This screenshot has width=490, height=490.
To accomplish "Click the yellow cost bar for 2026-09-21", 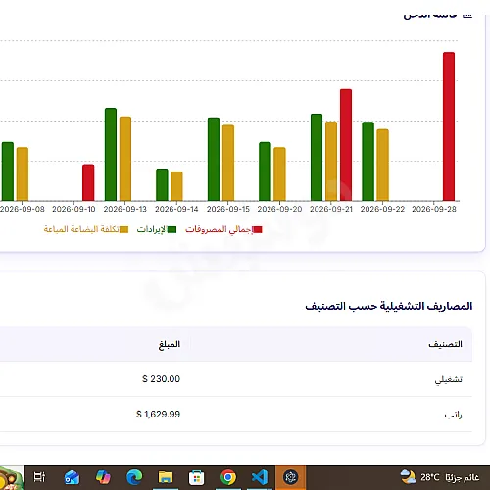I will tap(331, 161).
